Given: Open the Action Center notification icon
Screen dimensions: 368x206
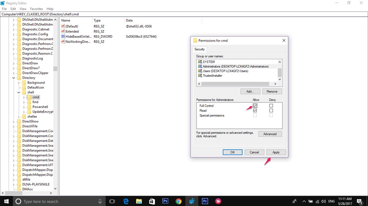Looking at the screenshot, I should tap(359, 201).
